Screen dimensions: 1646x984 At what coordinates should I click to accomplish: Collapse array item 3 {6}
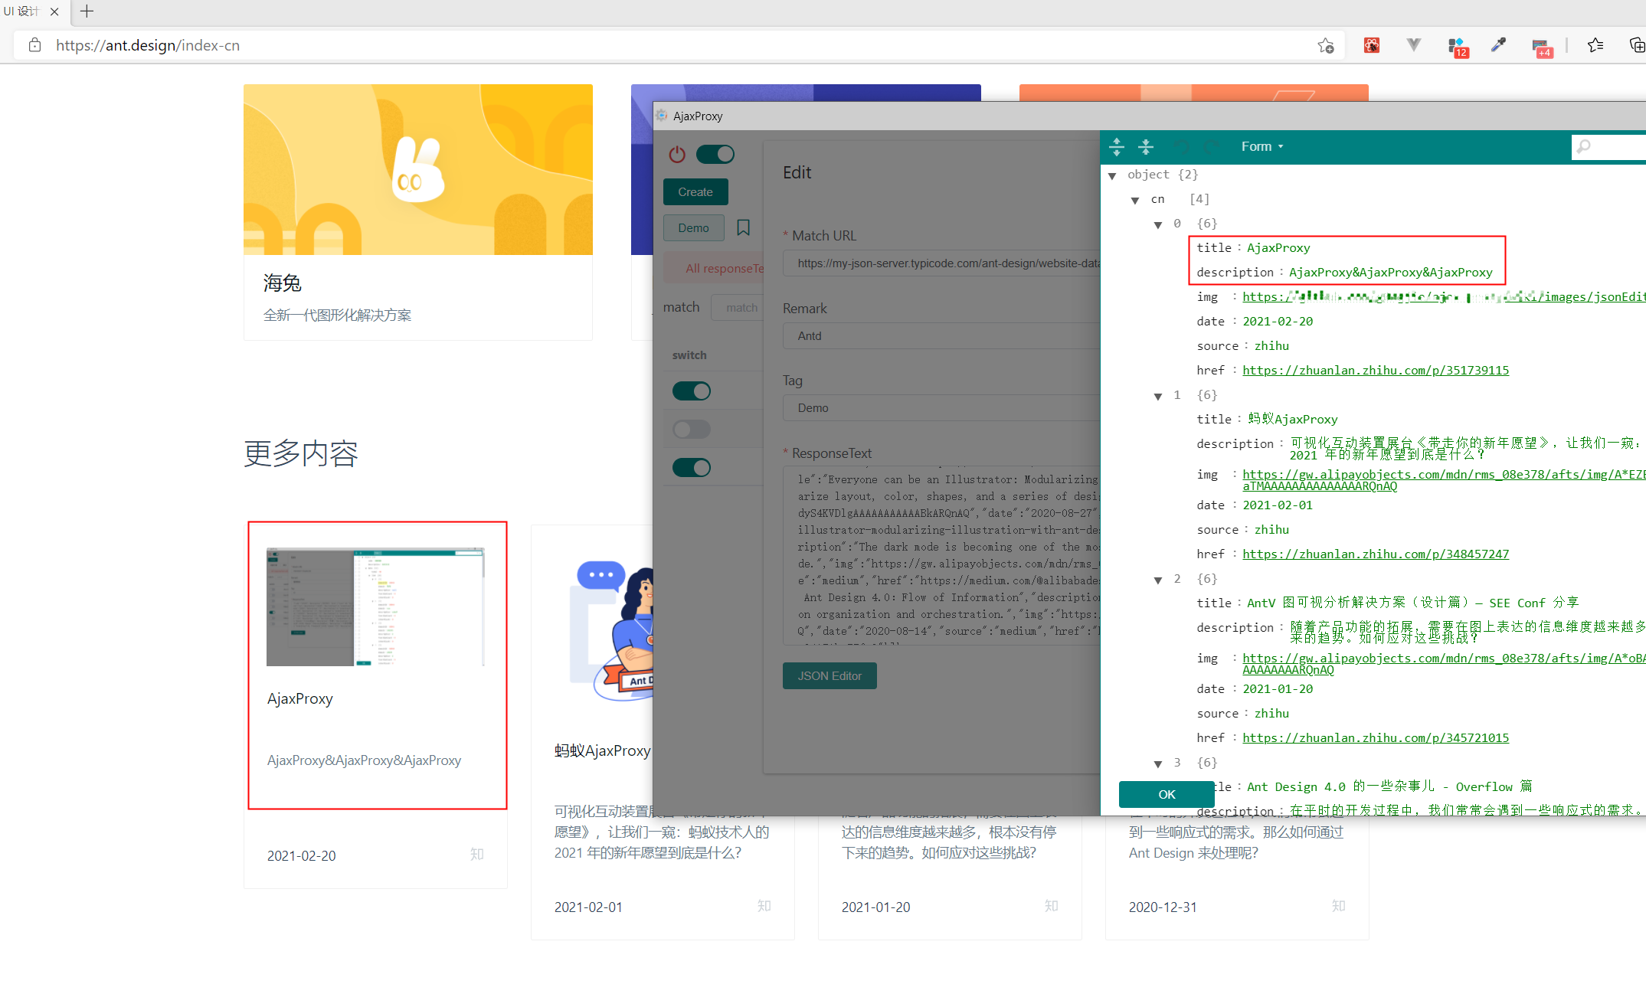tap(1158, 763)
